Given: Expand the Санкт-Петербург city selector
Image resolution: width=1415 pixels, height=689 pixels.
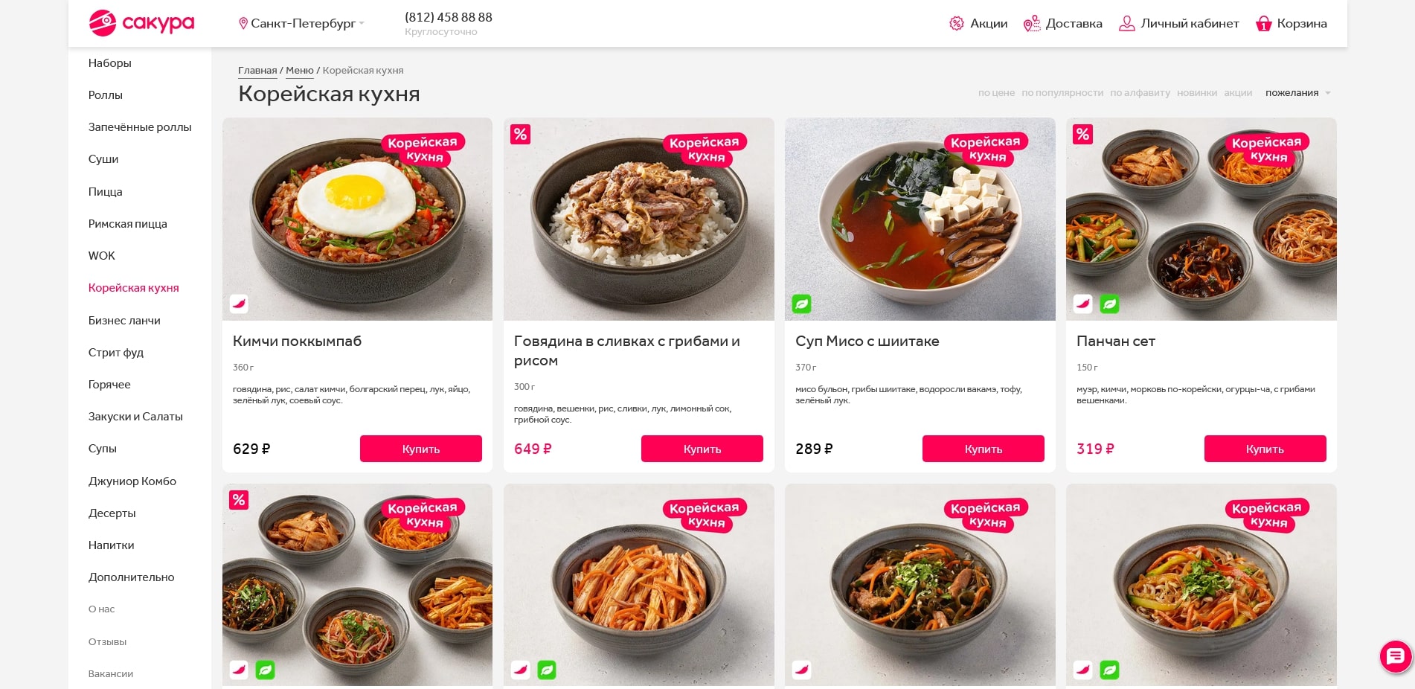Looking at the screenshot, I should [x=303, y=24].
